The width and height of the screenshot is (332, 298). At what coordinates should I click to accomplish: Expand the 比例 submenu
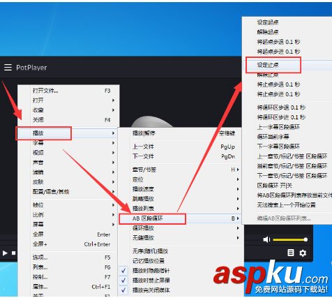pos(68,215)
